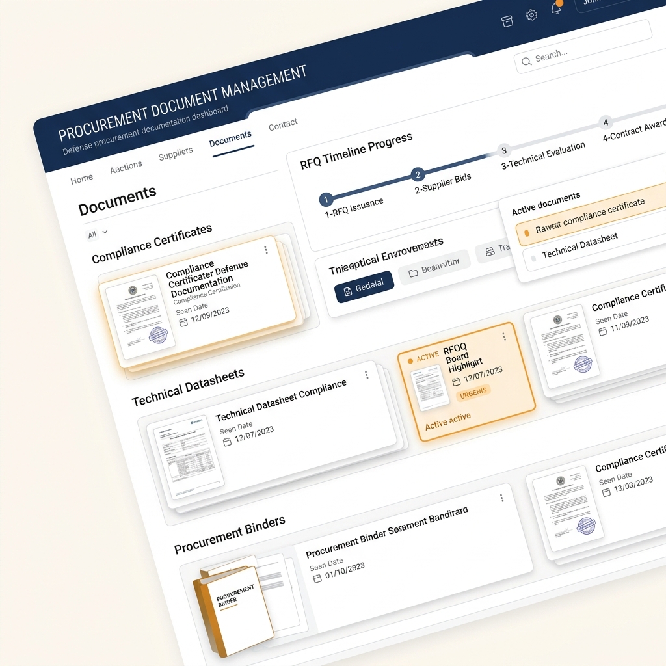This screenshot has width=666, height=666.
Task: Select timeline step 3 Technical Evaluation
Action: pyautogui.click(x=504, y=150)
